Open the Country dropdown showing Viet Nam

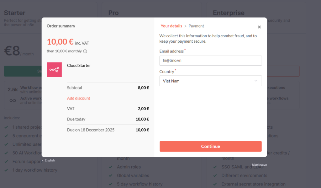(x=210, y=81)
